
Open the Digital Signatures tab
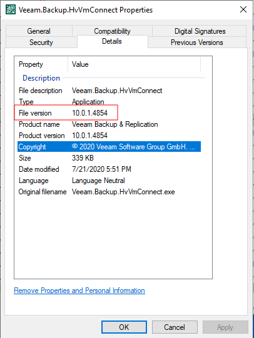point(200,31)
